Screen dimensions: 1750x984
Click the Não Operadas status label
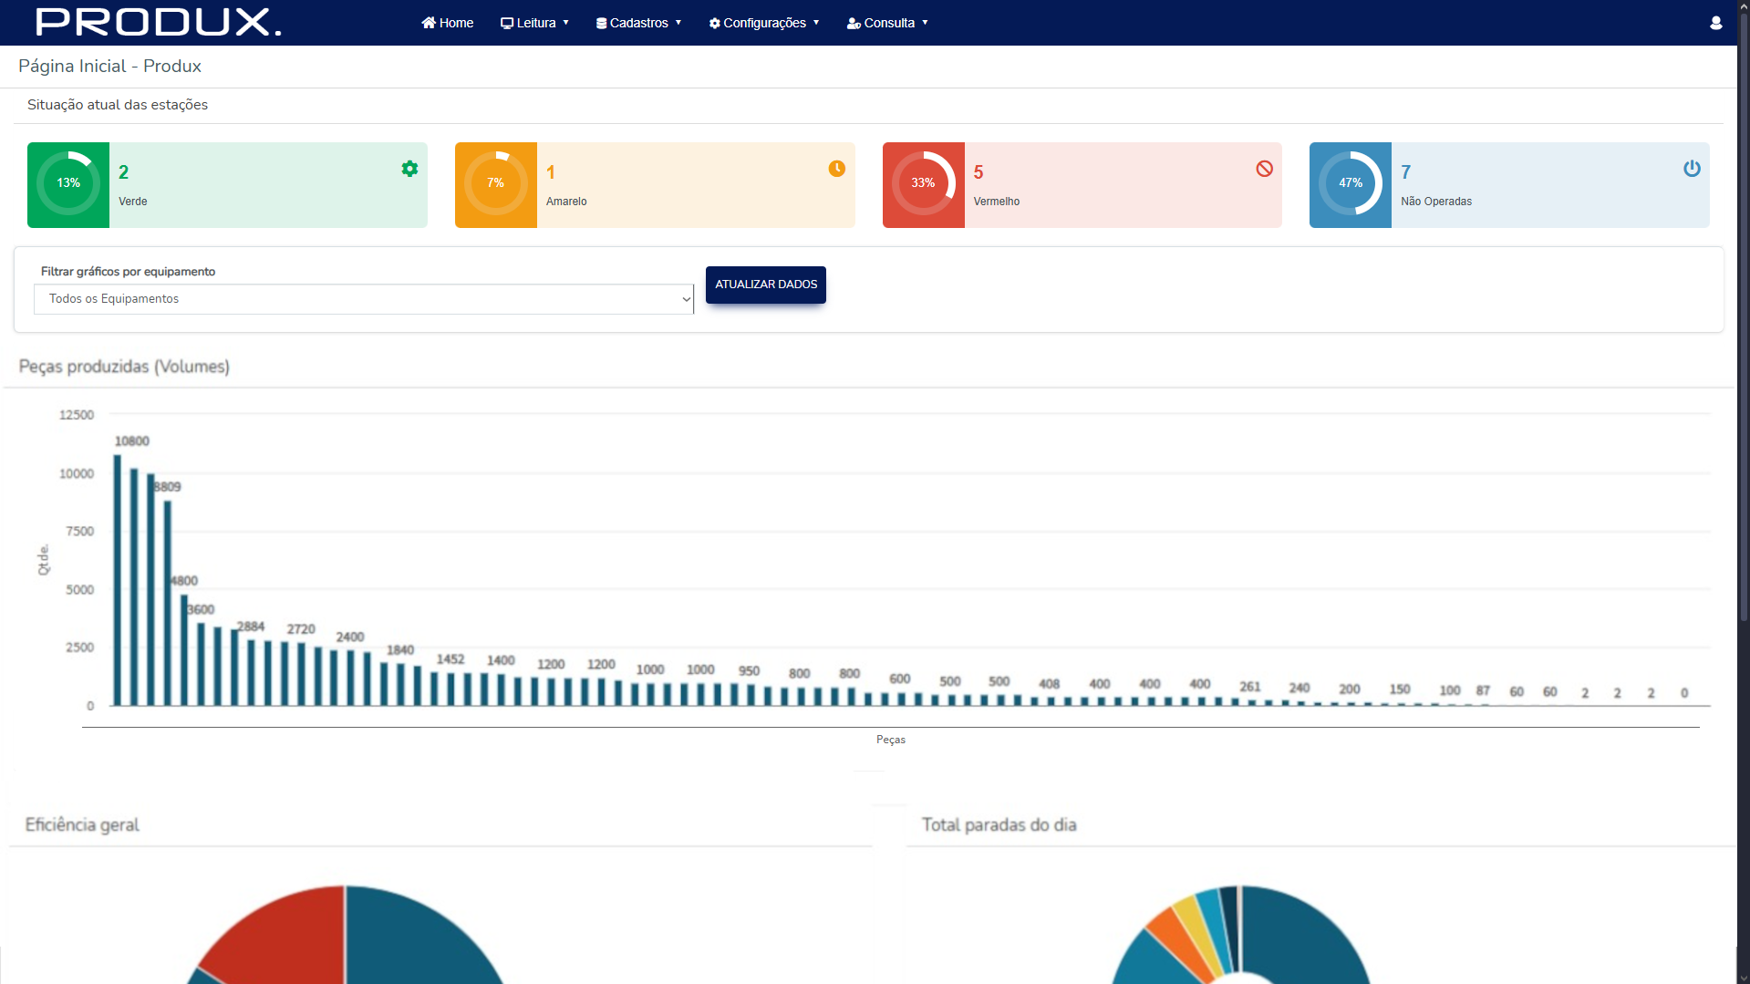point(1436,202)
